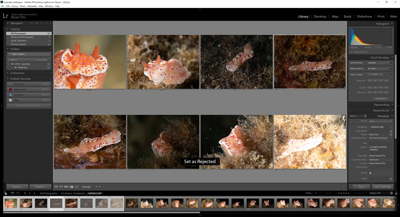Click the Facebook publish service icon

click(x=11, y=94)
